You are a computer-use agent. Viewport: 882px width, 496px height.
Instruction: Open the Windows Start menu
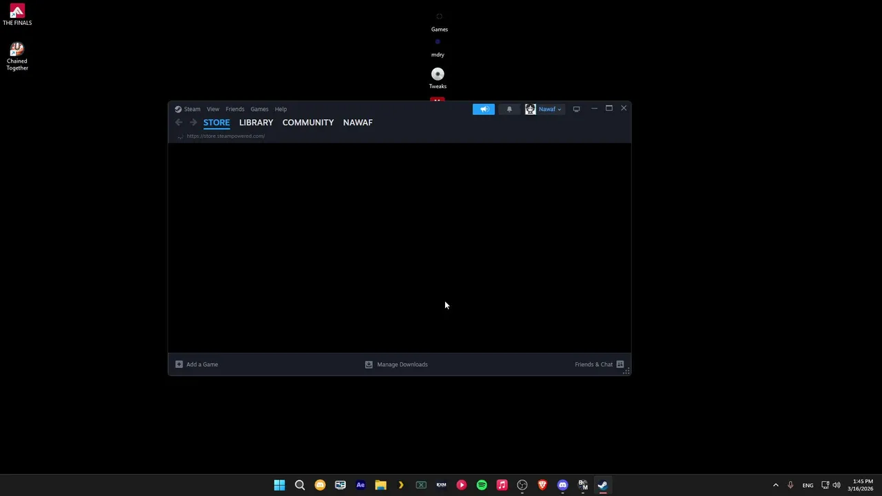279,485
